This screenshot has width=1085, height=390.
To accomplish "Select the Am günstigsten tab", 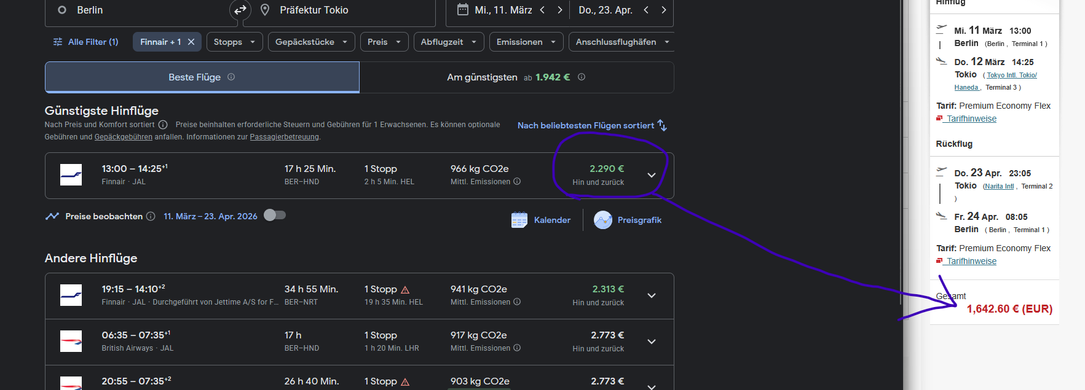I will pyautogui.click(x=516, y=77).
